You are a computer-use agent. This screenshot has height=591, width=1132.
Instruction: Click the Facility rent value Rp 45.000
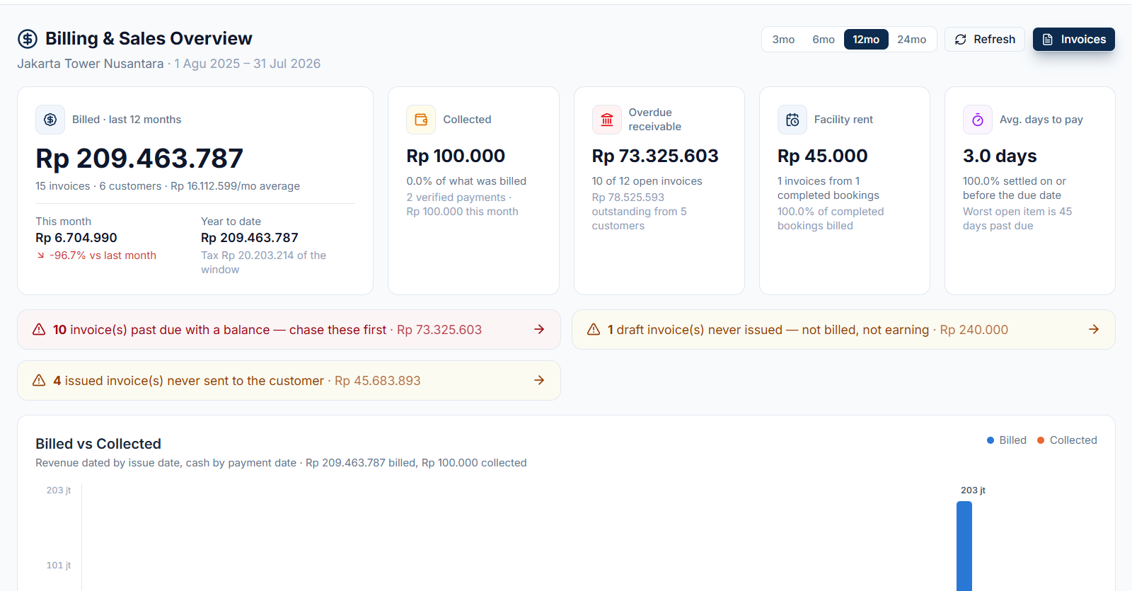tap(823, 156)
